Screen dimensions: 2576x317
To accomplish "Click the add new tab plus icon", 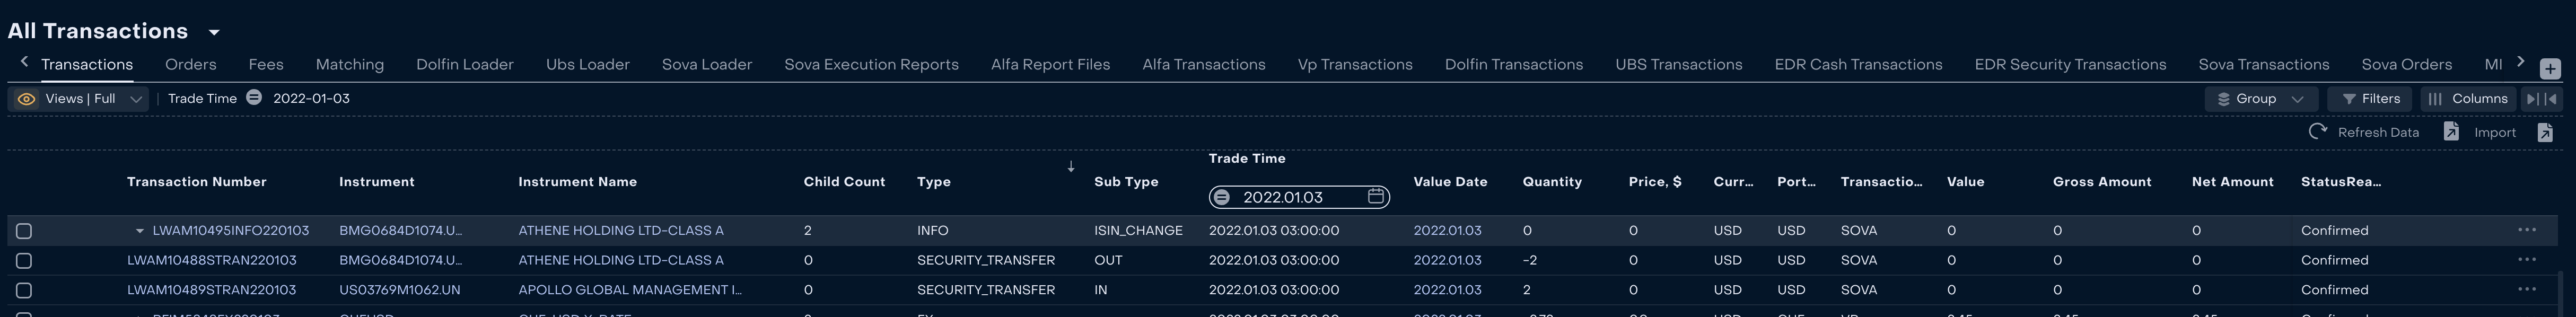I will [x=2550, y=68].
